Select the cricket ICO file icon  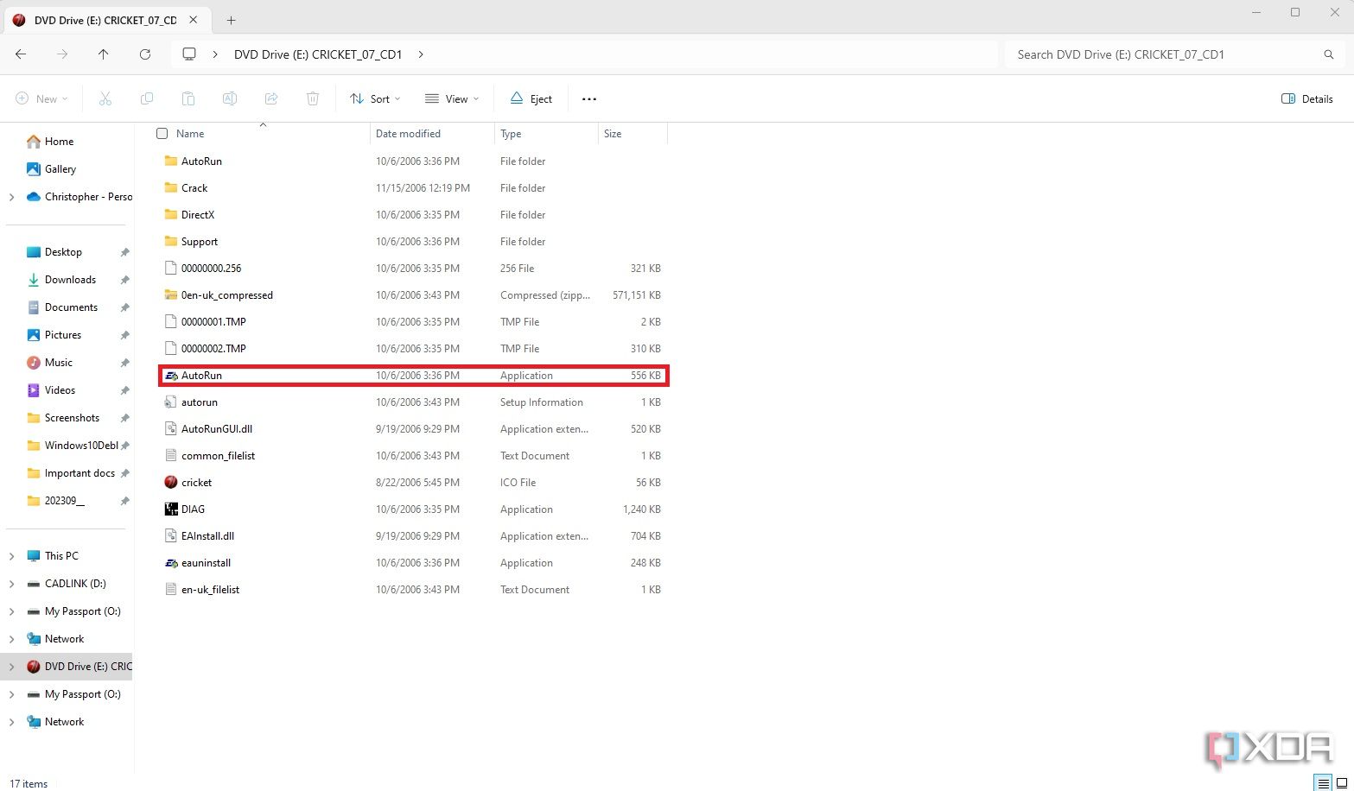pos(171,483)
